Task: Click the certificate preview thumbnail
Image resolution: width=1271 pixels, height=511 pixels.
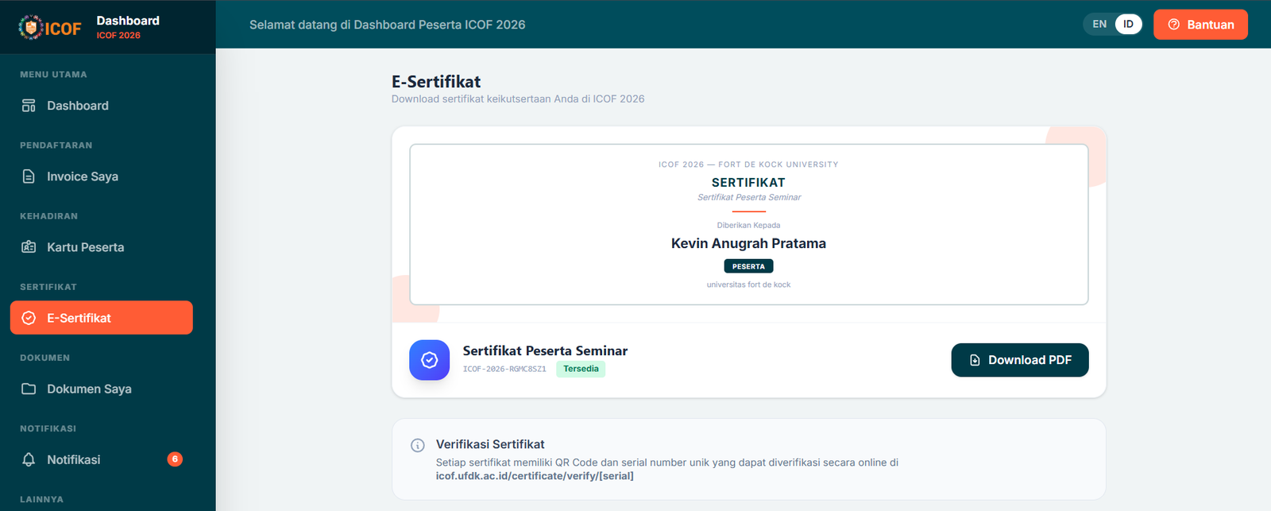Action: click(748, 224)
